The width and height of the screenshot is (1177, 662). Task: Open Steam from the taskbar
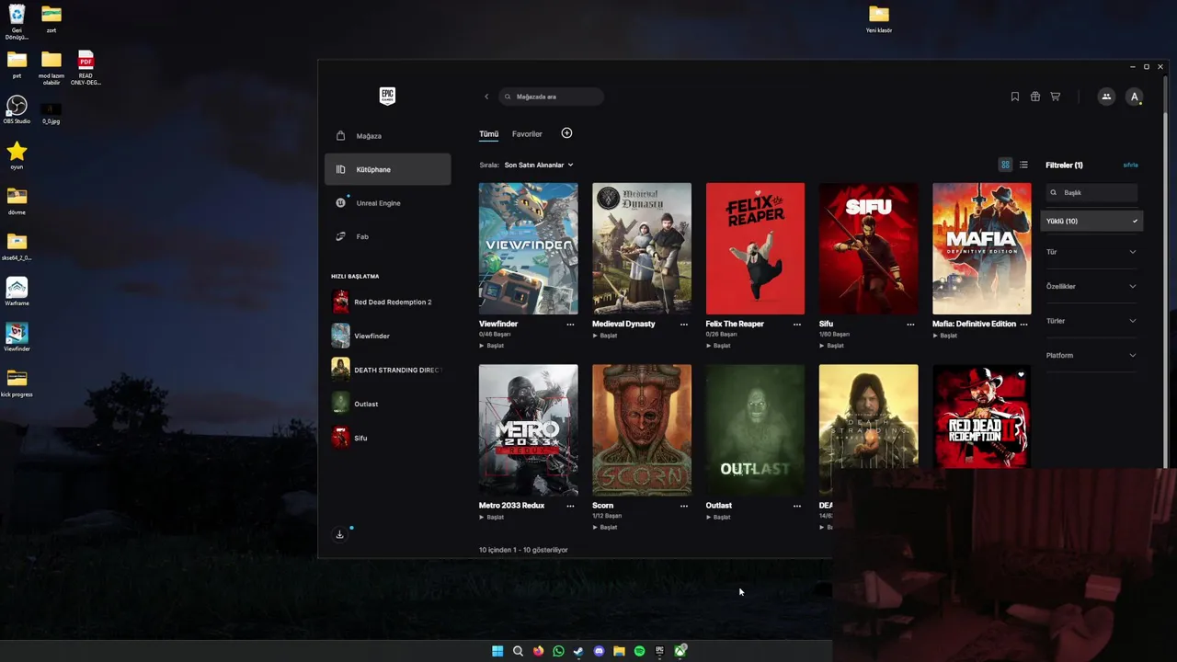tap(578, 651)
